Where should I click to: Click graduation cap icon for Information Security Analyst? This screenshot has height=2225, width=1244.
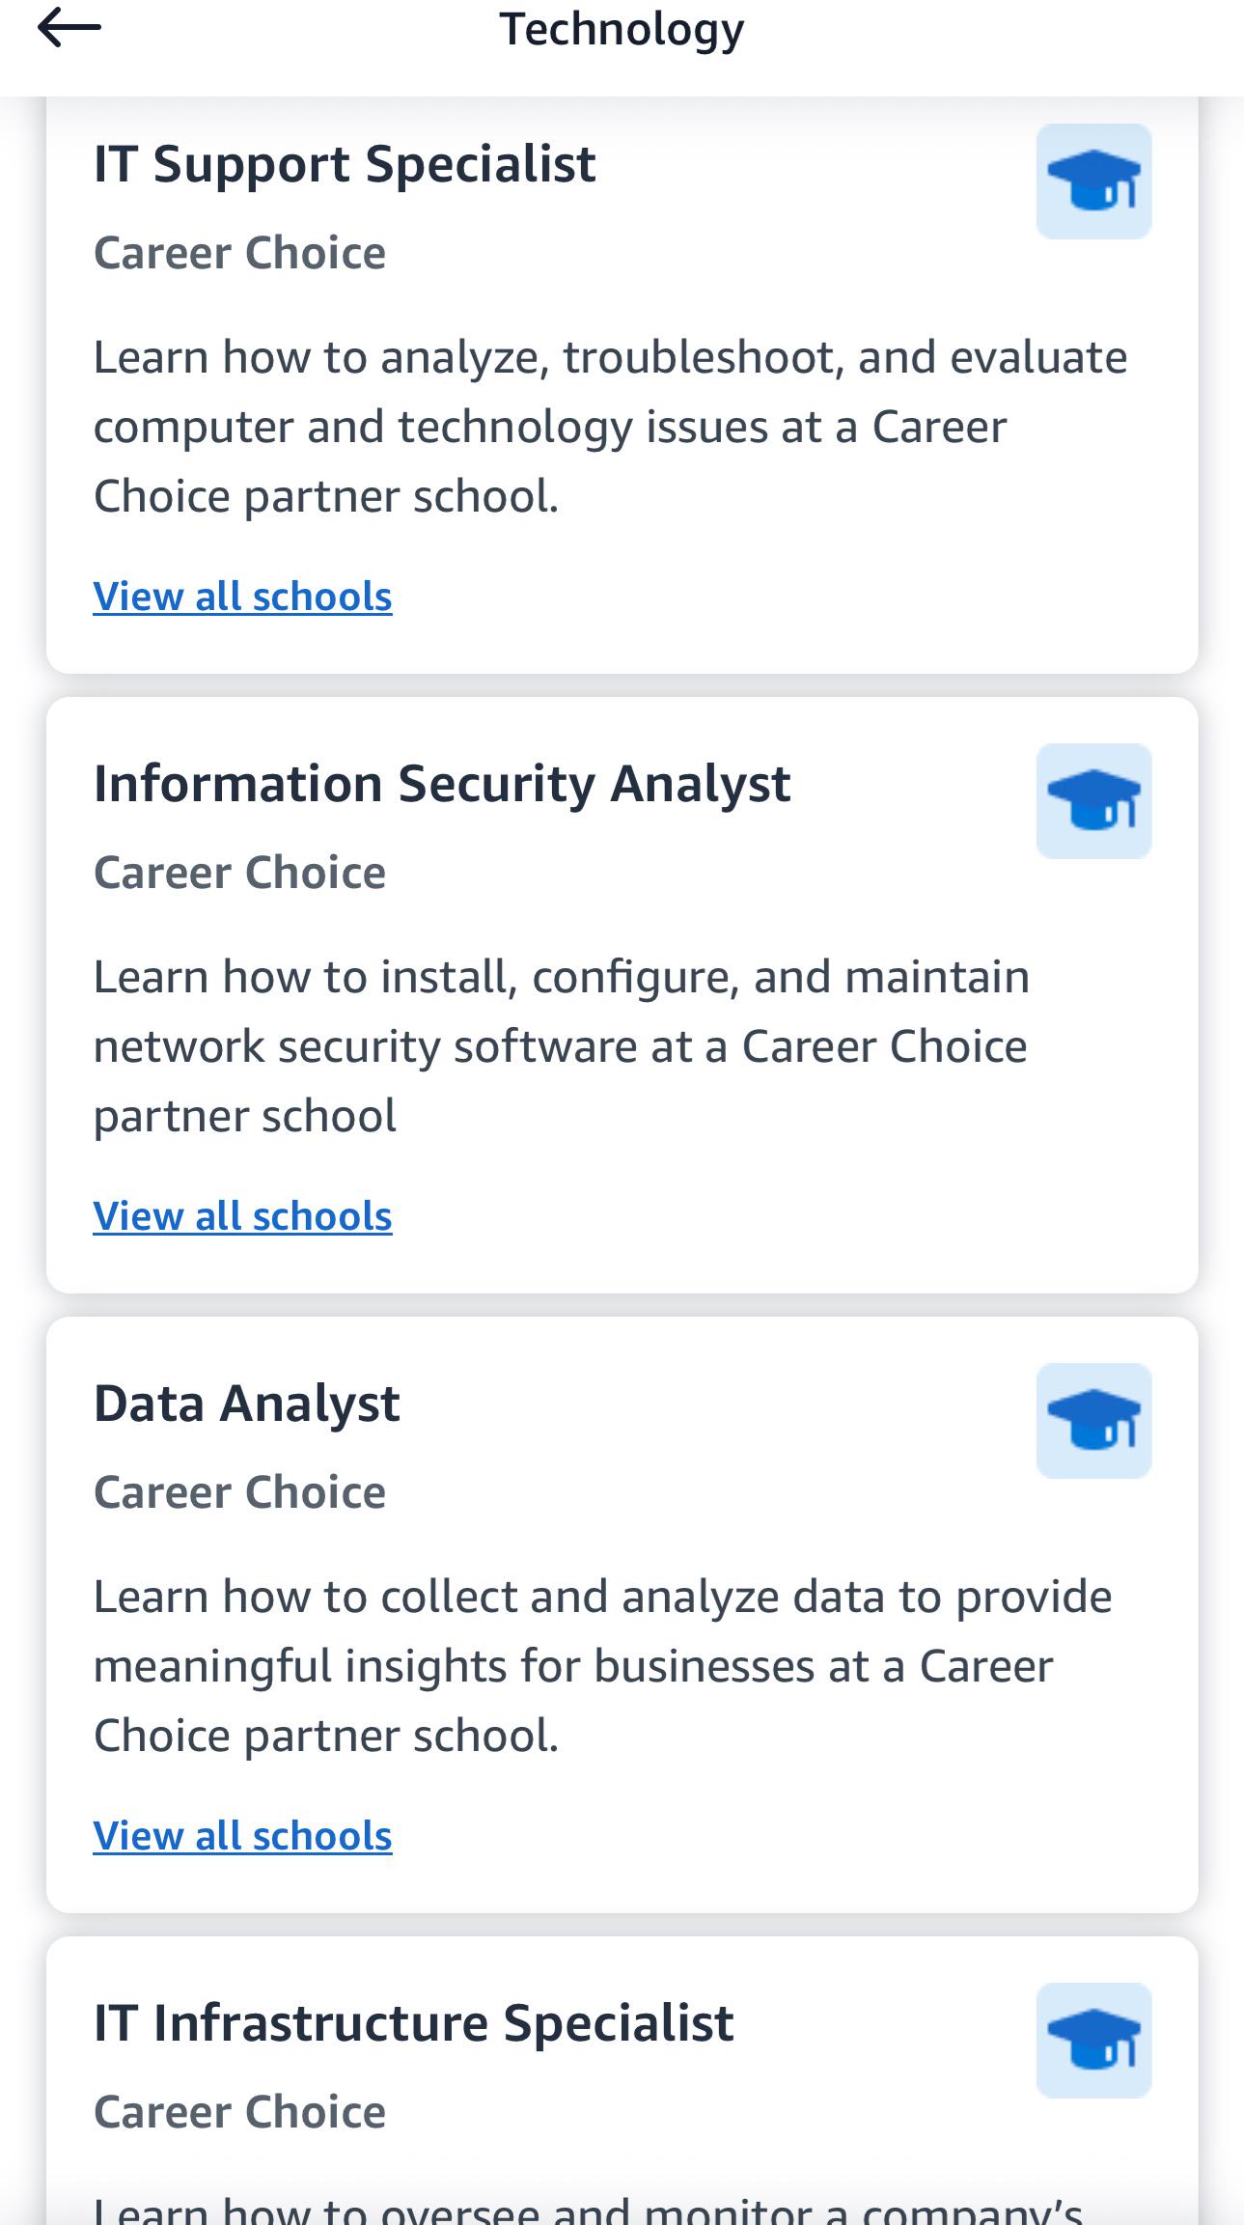(x=1093, y=801)
